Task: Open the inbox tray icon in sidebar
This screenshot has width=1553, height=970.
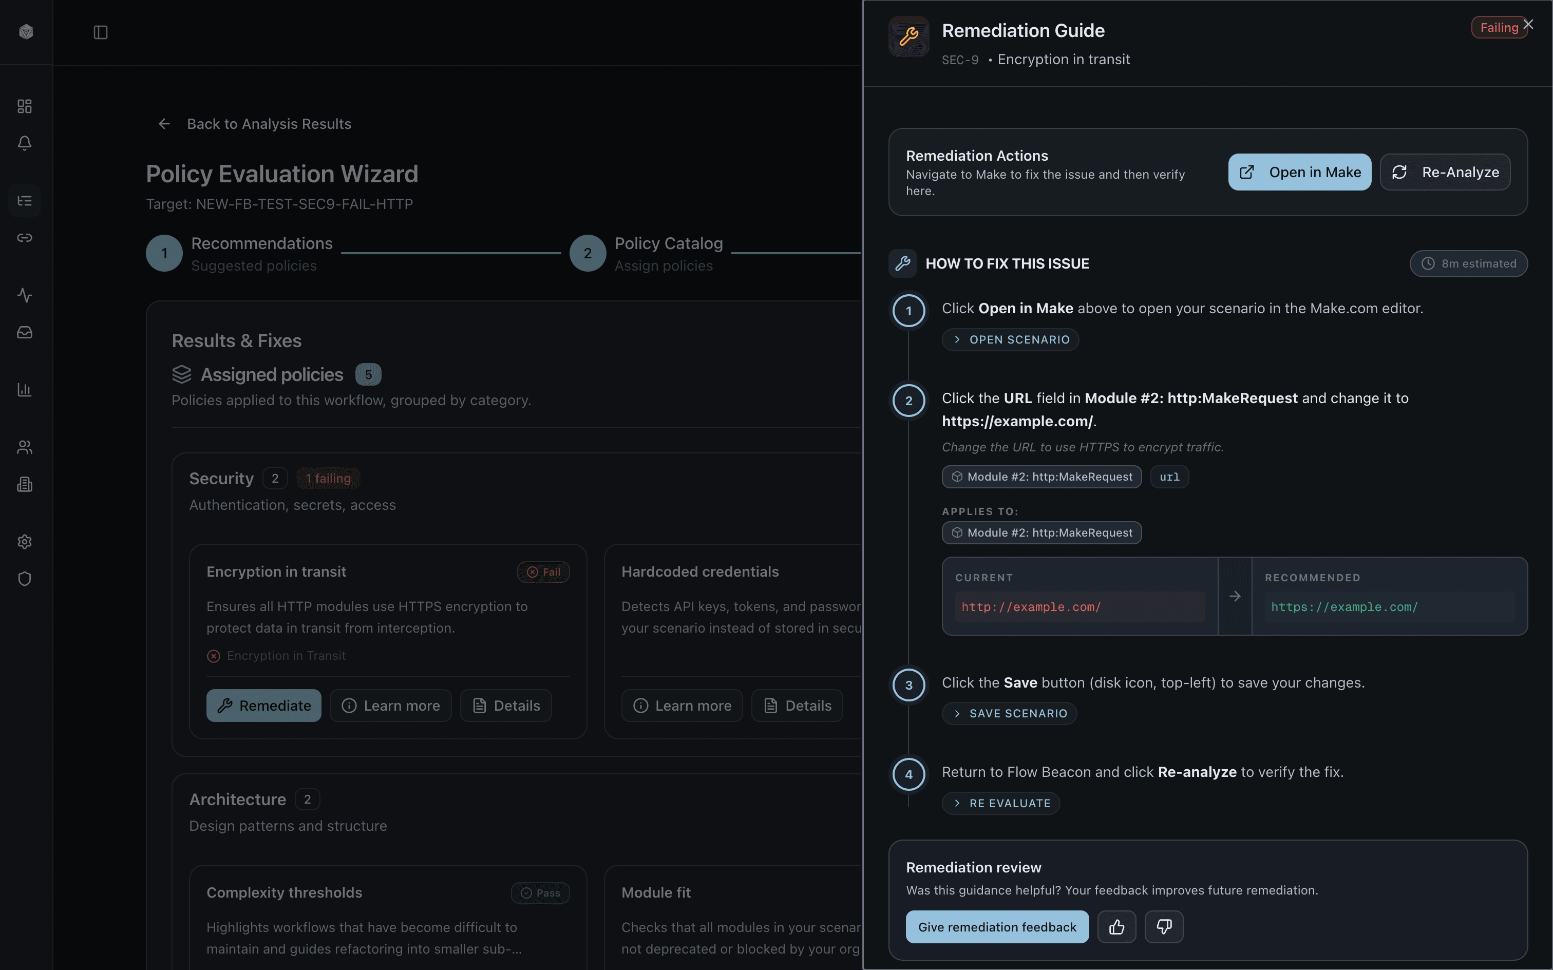Action: click(24, 332)
